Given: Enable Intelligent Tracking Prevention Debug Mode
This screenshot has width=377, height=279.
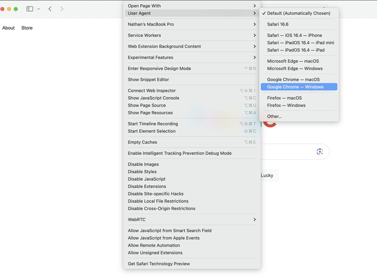Looking at the screenshot, I should click(x=192, y=153).
